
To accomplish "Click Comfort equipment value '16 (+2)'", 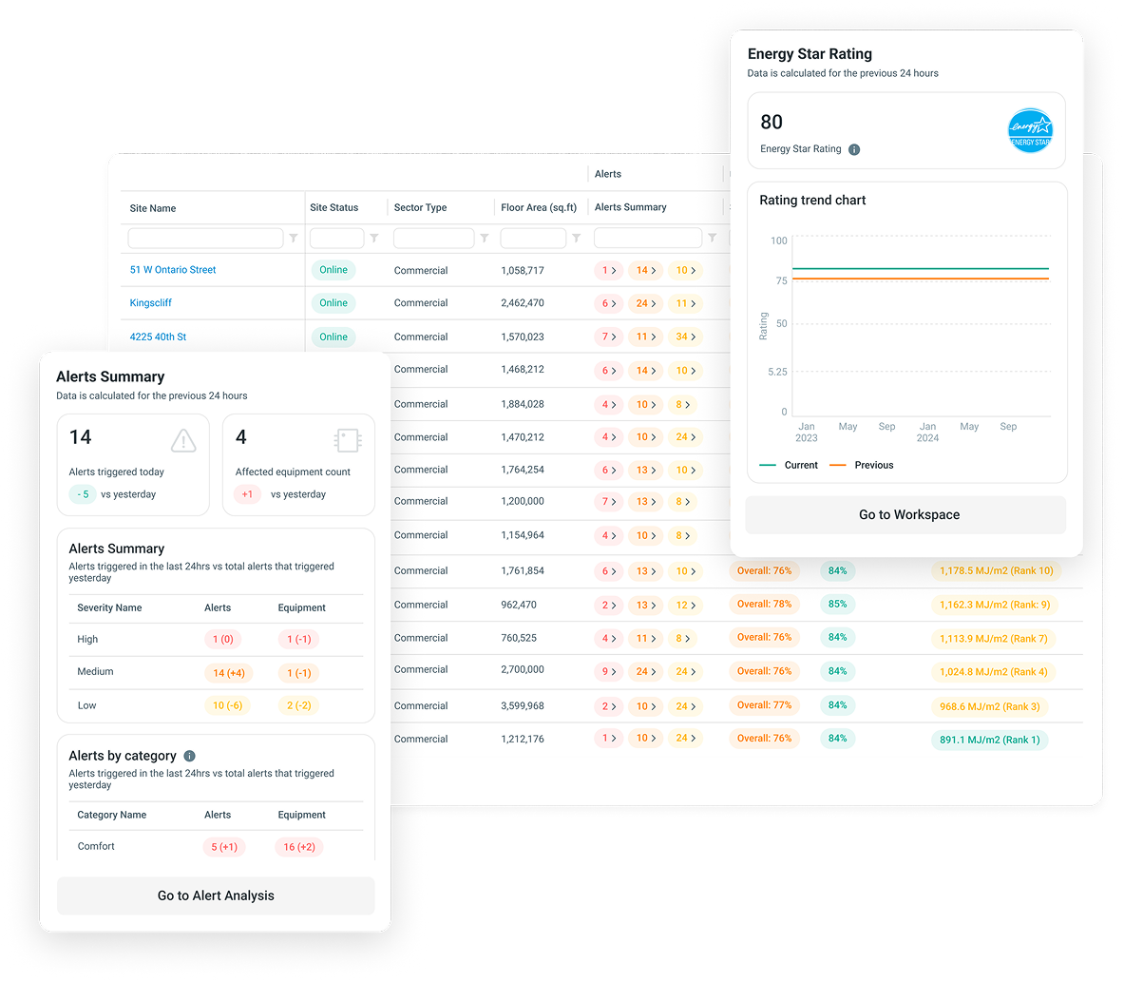I will [299, 847].
